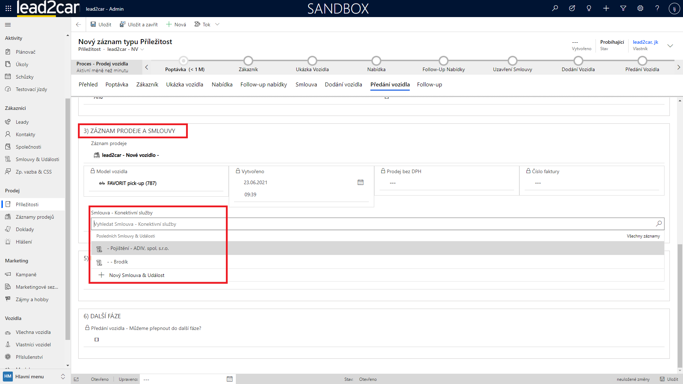683x384 pixels.
Task: Select the Nabídka stage circle in process bar
Action: pos(376,60)
